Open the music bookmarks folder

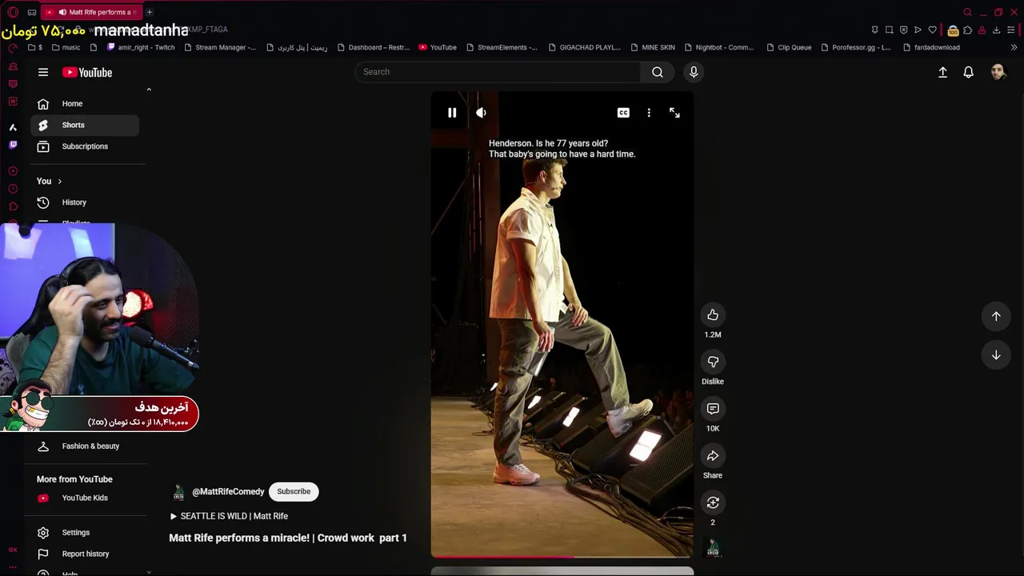65,47
